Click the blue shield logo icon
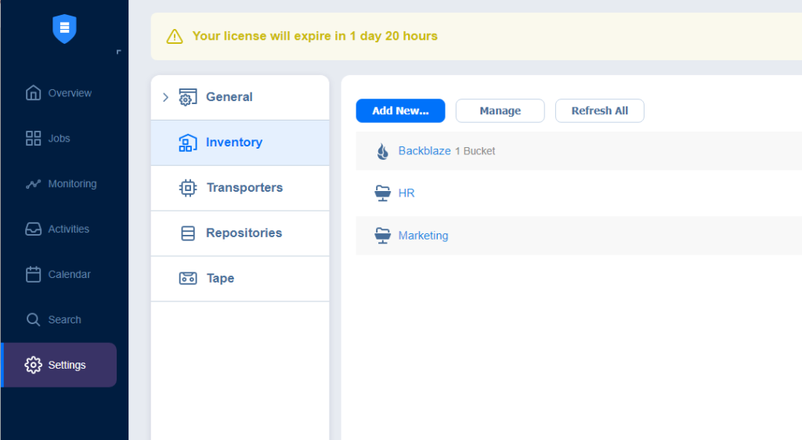This screenshot has height=440, width=802. [64, 29]
